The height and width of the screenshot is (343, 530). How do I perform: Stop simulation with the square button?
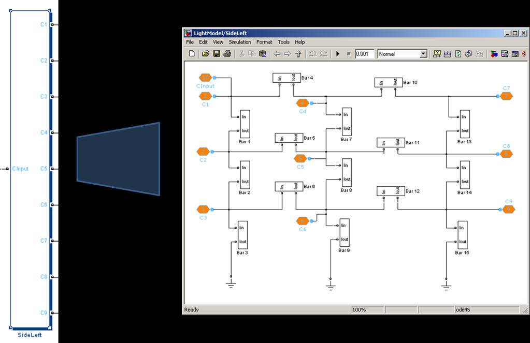pos(349,54)
